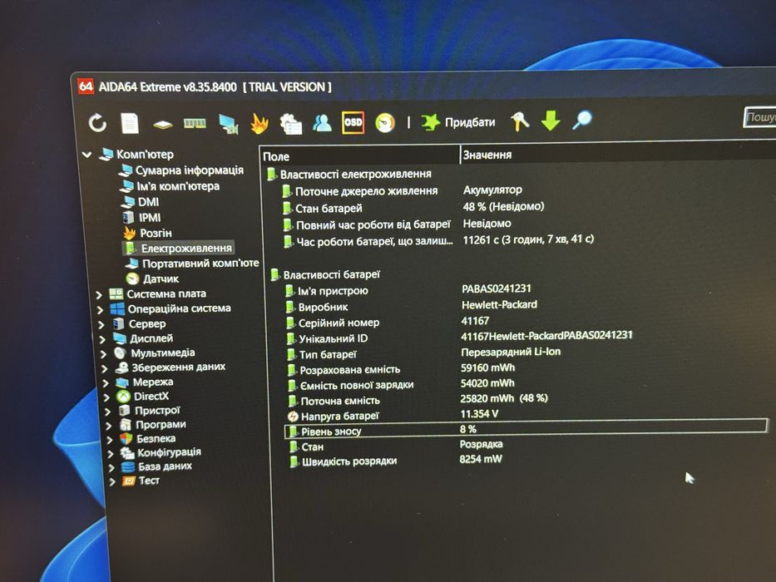Expand the Мережа node
The height and width of the screenshot is (582, 776).
pos(106,382)
